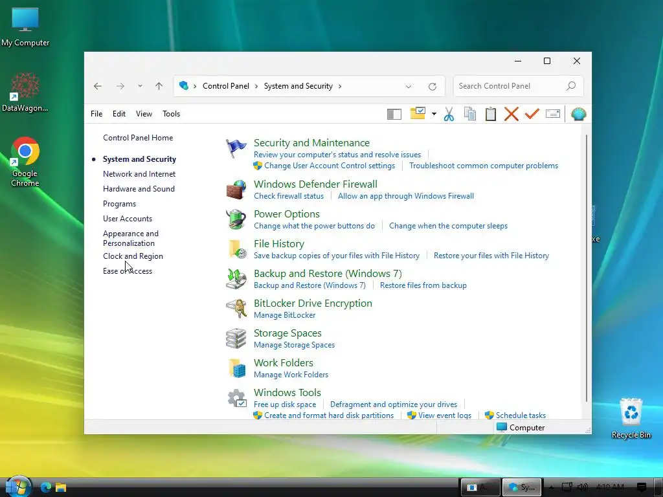Open View event logs link
The height and width of the screenshot is (497, 663).
tap(445, 415)
